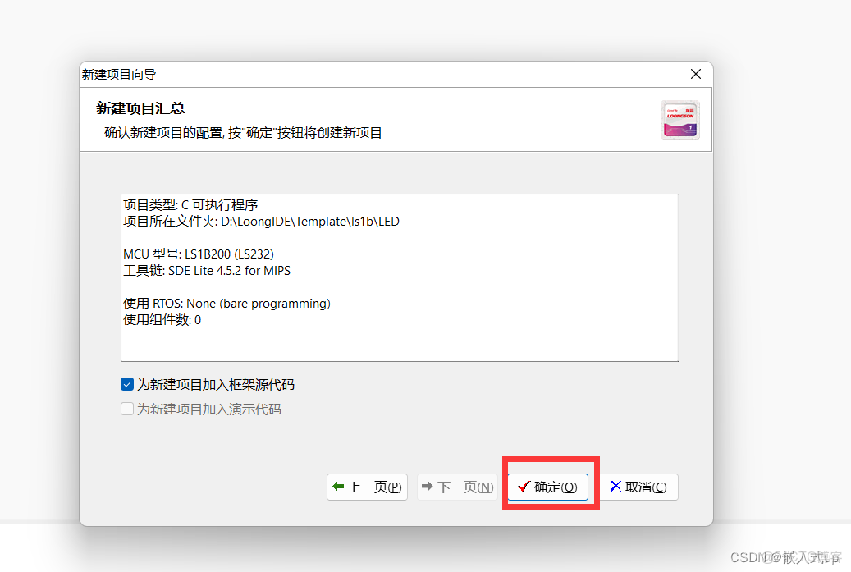
Task: Click the checked checkbox's blue checkmark icon
Action: pos(127,383)
